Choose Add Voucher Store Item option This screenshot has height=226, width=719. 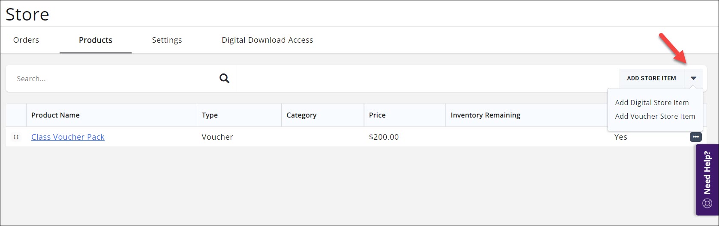point(655,116)
